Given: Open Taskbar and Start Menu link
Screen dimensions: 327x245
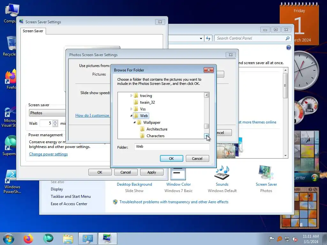Looking at the screenshot, I should click(71, 197).
